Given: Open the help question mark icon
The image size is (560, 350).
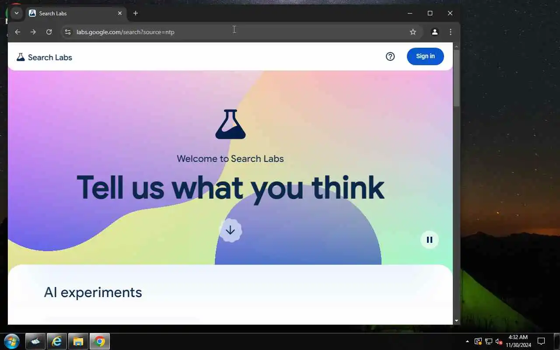Looking at the screenshot, I should [390, 56].
